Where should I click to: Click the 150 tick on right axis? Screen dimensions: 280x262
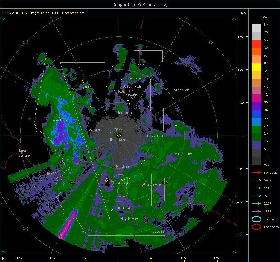pyautogui.click(x=240, y=37)
